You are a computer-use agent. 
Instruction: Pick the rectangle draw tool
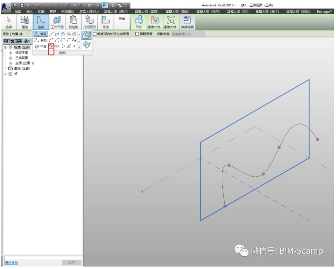point(57,34)
